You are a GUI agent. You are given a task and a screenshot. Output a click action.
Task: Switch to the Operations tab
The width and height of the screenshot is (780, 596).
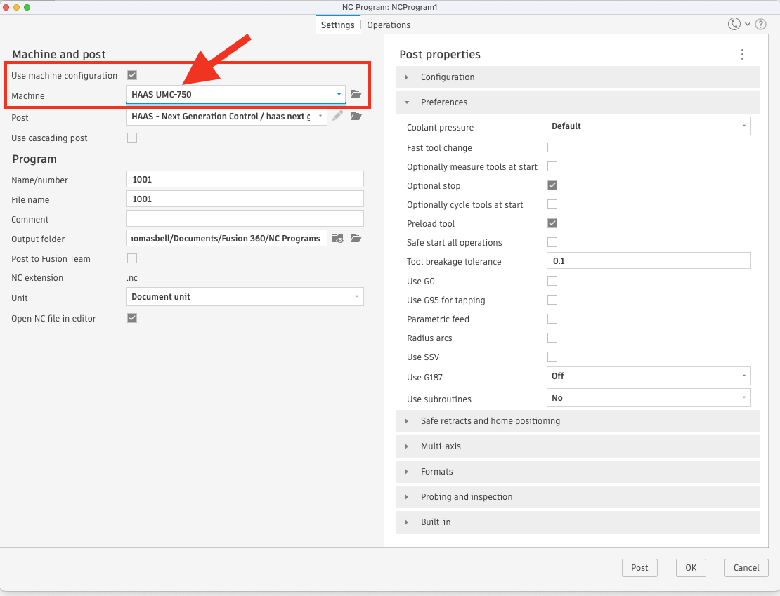coord(389,25)
